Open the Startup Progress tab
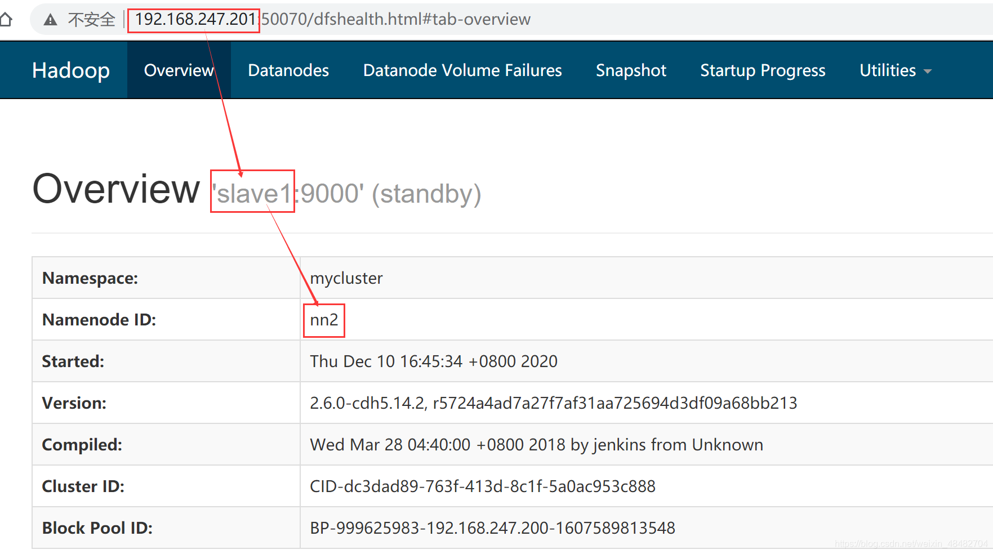Viewport: 993px width, 554px height. point(763,70)
